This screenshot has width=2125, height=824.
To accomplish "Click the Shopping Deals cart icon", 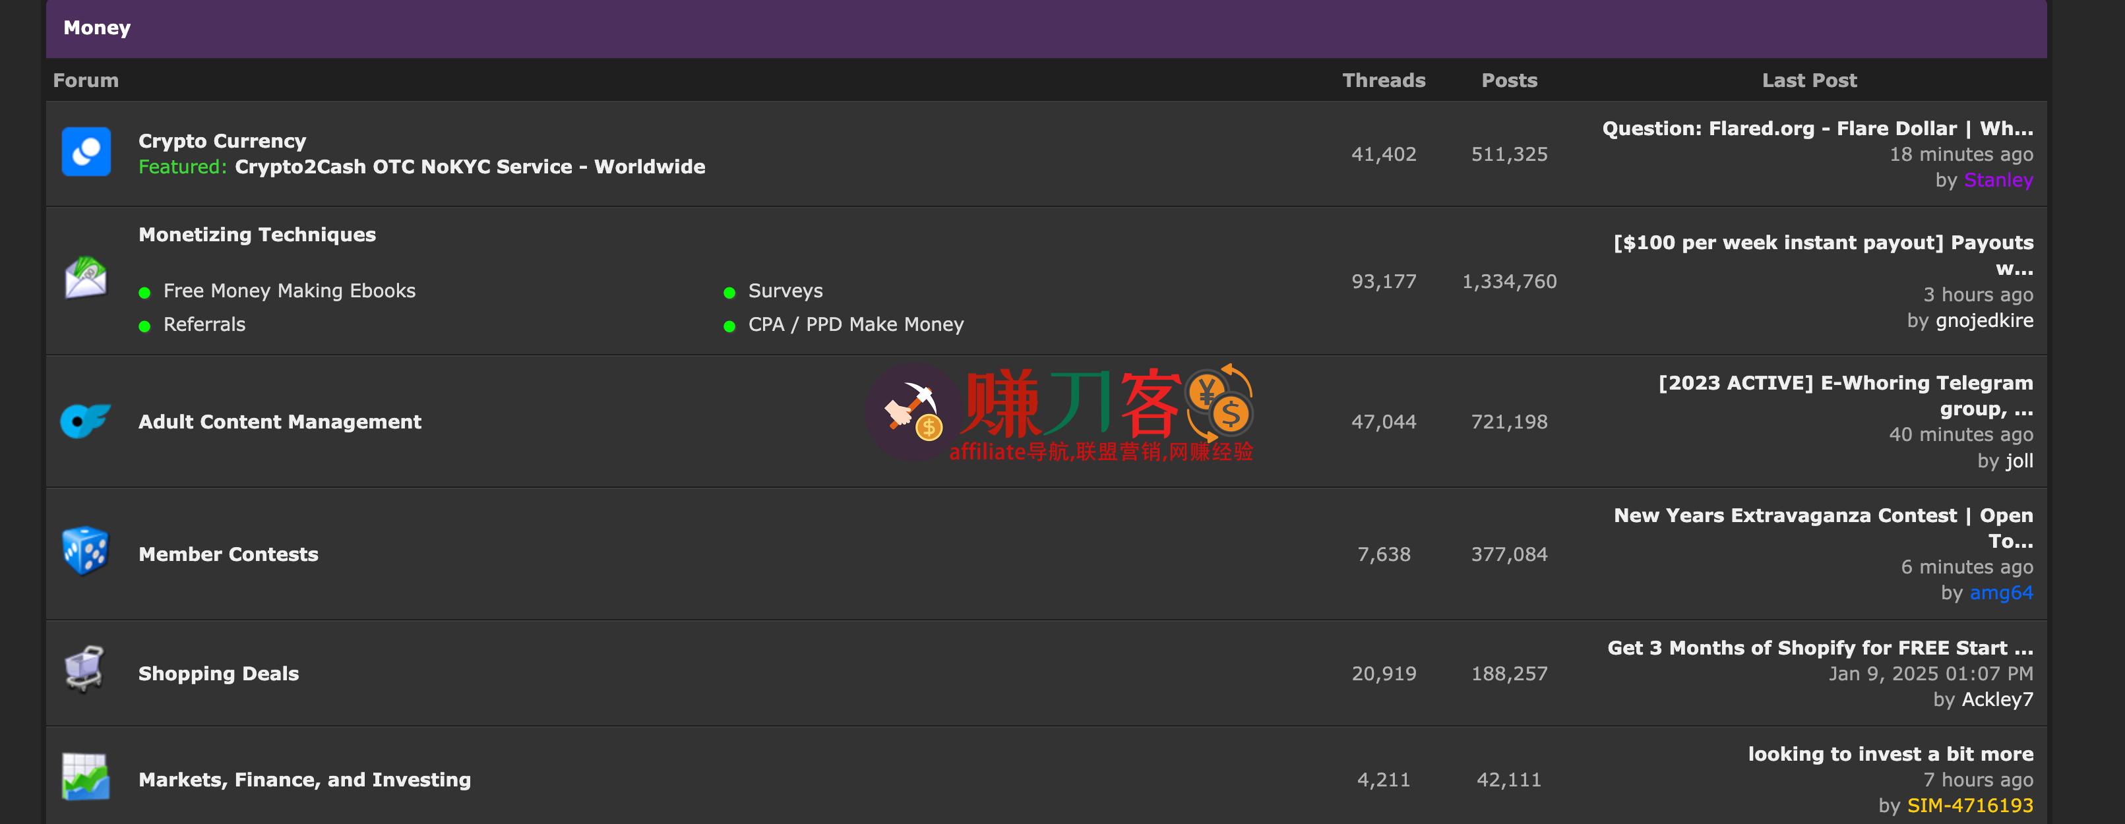I will point(85,670).
